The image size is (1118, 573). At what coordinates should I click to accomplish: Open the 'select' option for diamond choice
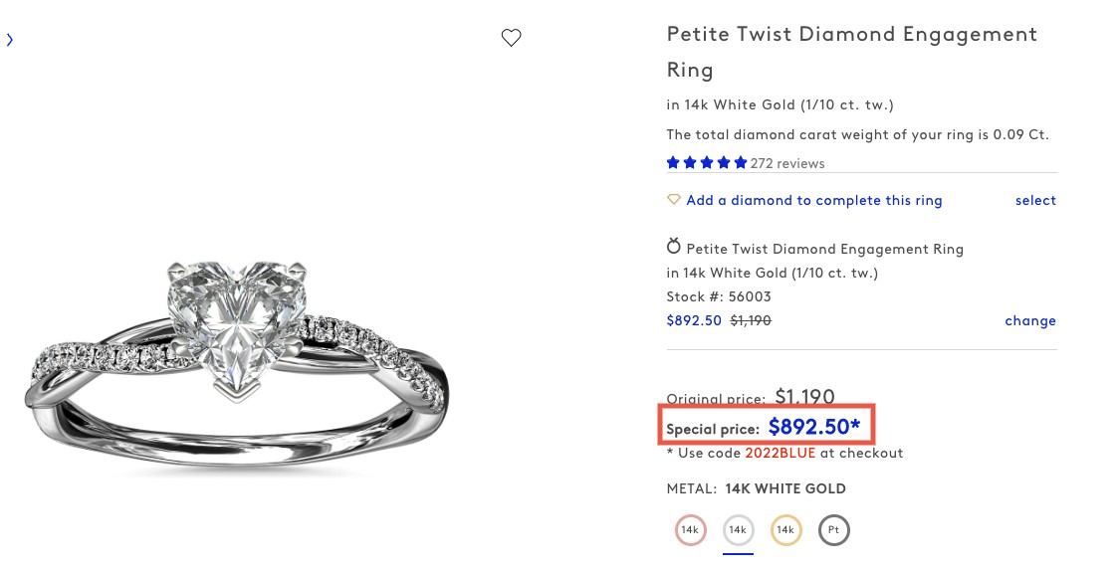[1035, 200]
